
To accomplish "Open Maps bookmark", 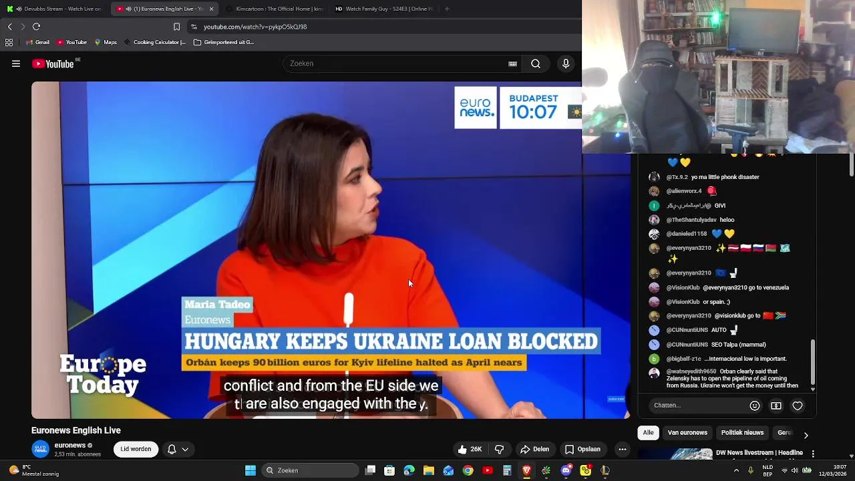I will (106, 42).
